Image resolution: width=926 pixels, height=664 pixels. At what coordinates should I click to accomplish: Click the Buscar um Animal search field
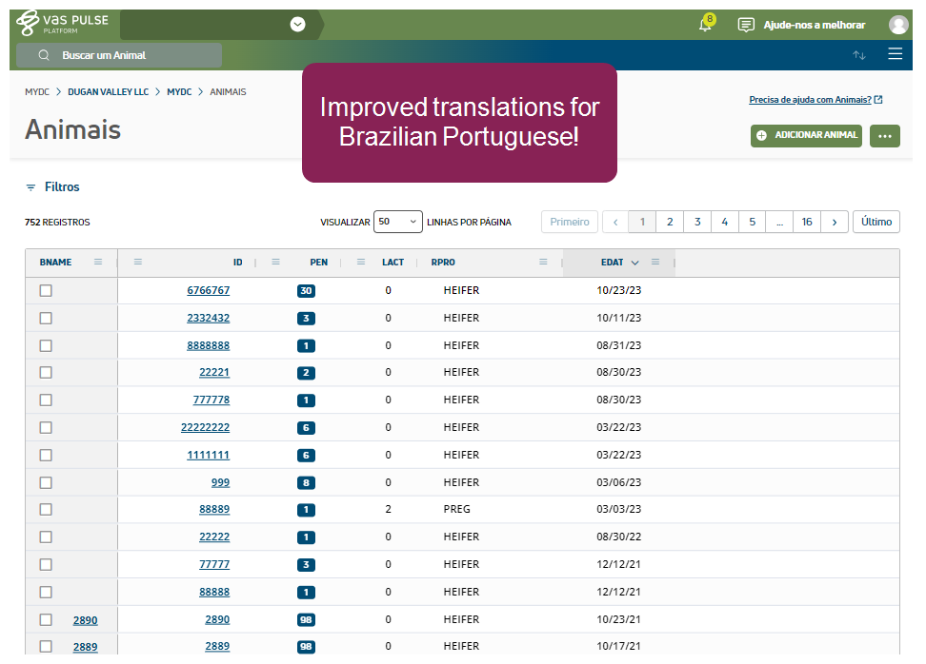pyautogui.click(x=119, y=55)
